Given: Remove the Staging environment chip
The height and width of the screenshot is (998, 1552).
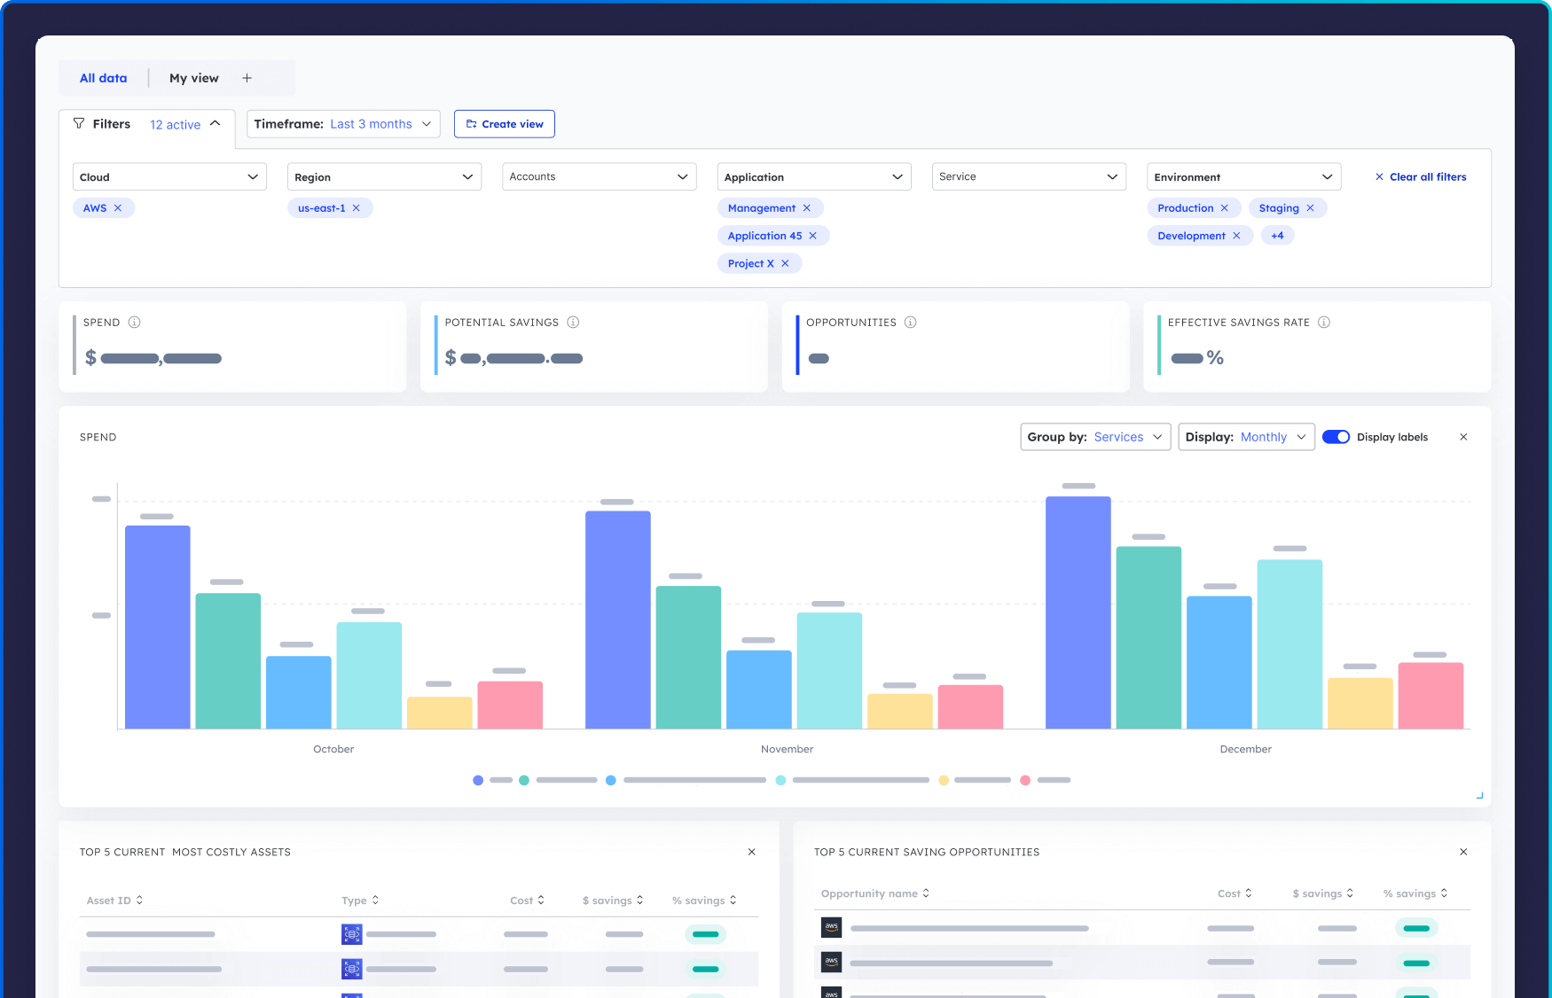Looking at the screenshot, I should point(1310,208).
